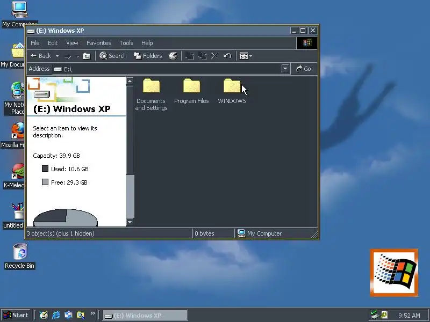
Task: Click "0 bytes" in the status bar
Action: point(204,233)
